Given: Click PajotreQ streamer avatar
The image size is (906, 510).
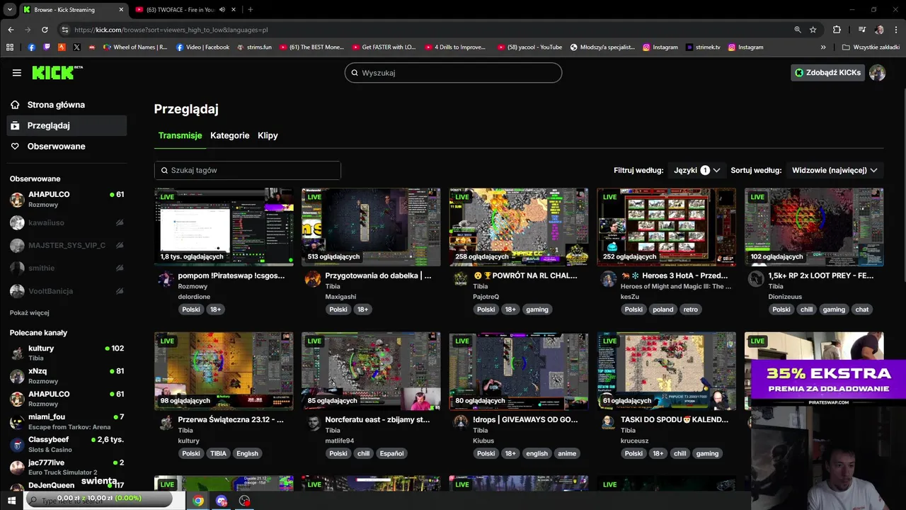Looking at the screenshot, I should pos(461,278).
